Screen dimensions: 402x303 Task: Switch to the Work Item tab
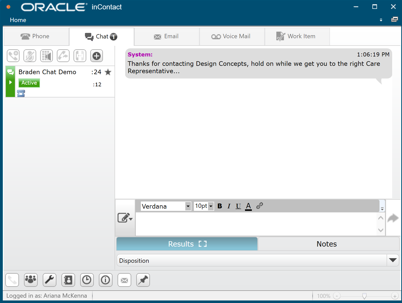(x=297, y=36)
